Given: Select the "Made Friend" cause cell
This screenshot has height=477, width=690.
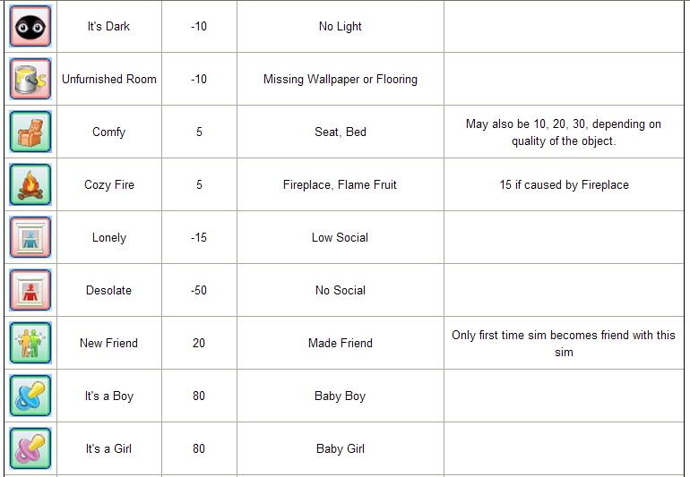Looking at the screenshot, I should [x=341, y=343].
